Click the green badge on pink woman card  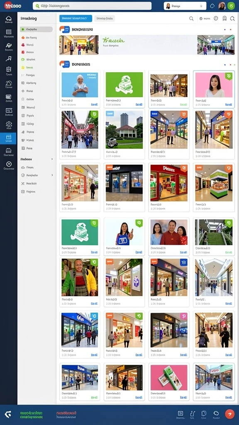[229, 76]
